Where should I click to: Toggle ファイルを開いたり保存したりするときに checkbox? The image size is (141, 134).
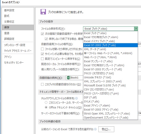click(x=42, y=49)
